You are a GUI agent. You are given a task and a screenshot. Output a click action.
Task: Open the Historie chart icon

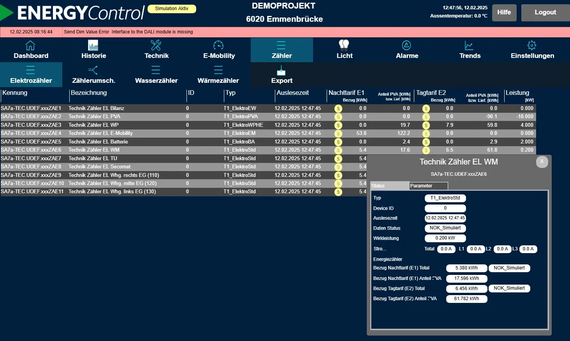(x=93, y=45)
